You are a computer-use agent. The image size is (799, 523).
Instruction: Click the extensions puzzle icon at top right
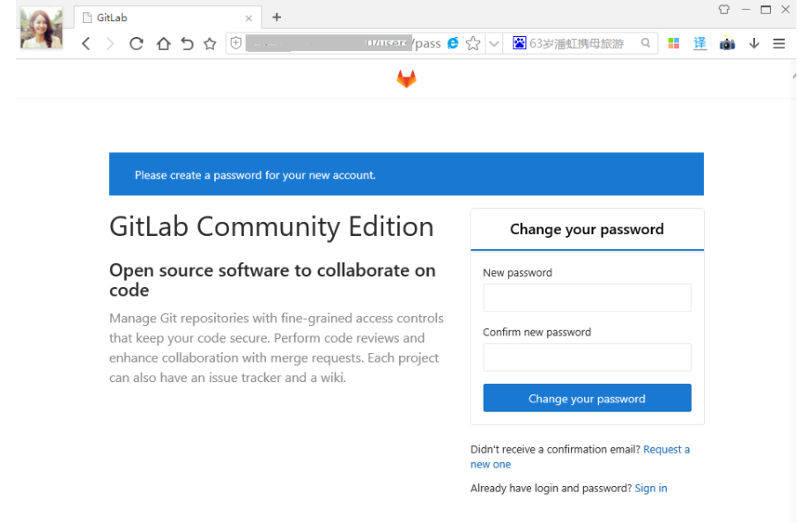click(x=723, y=9)
